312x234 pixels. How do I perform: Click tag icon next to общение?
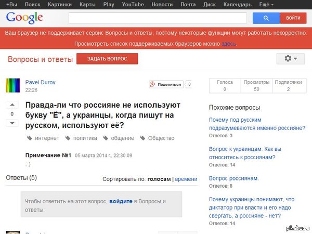[106, 138]
